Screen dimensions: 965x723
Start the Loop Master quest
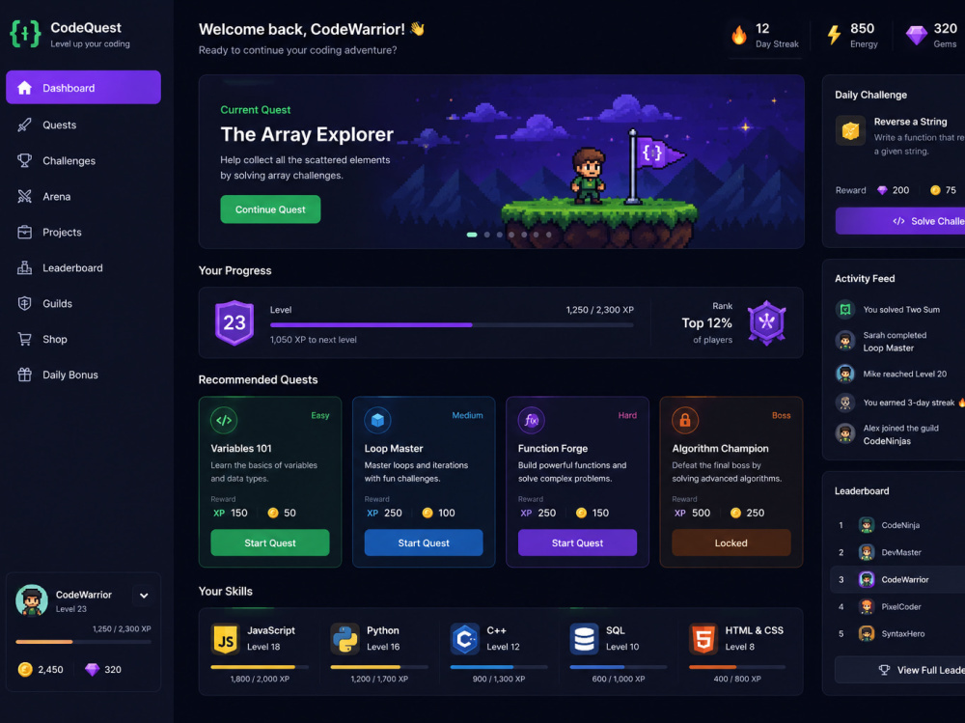pos(424,542)
